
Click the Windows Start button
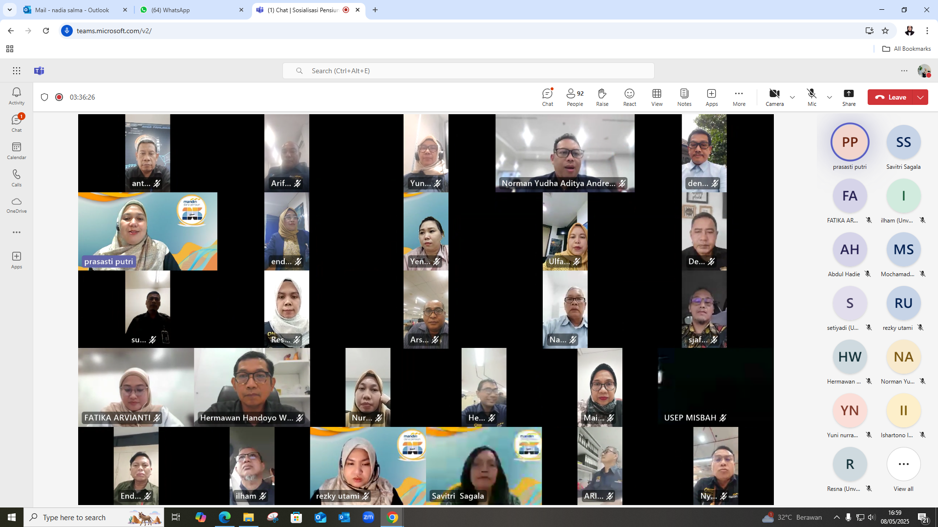(12, 517)
